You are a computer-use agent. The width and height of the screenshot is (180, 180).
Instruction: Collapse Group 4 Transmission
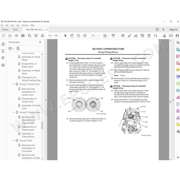[14, 112]
